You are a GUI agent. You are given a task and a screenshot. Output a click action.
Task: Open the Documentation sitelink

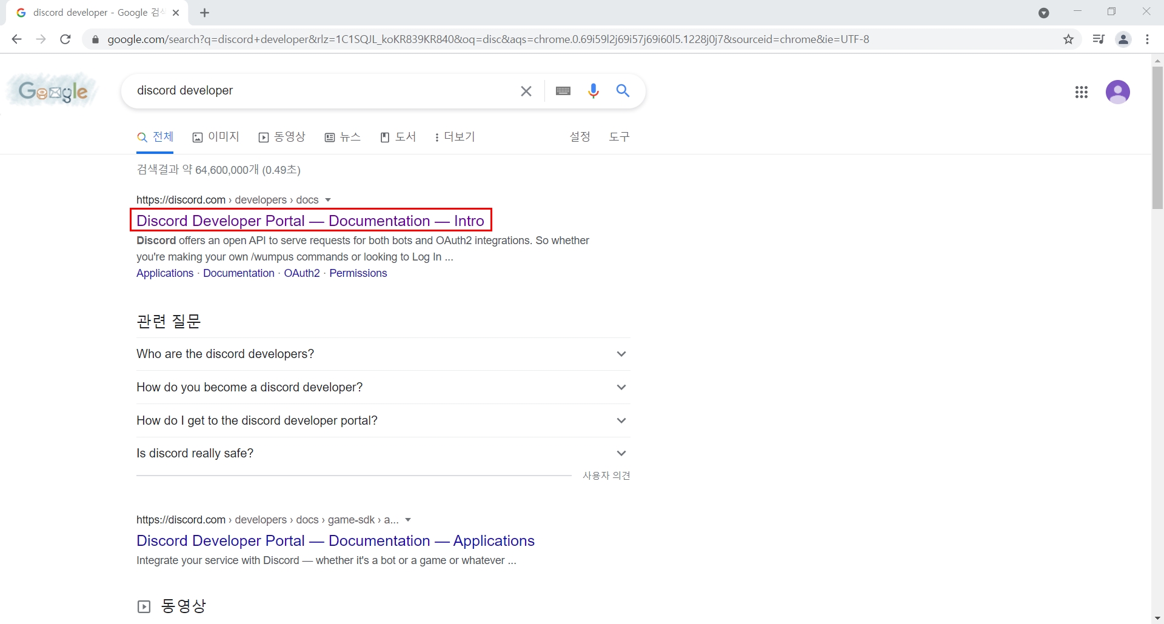239,273
